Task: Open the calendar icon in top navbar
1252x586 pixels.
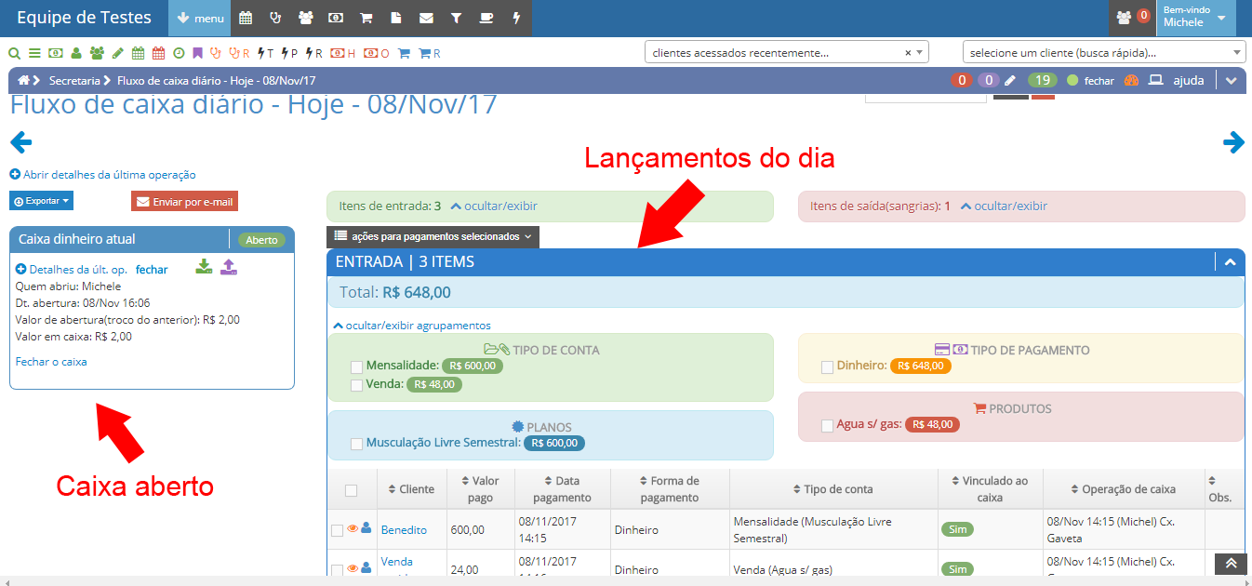Action: [246, 18]
